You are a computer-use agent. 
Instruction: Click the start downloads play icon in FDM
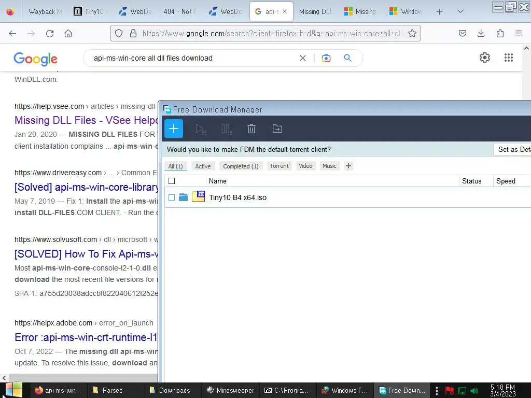point(201,129)
